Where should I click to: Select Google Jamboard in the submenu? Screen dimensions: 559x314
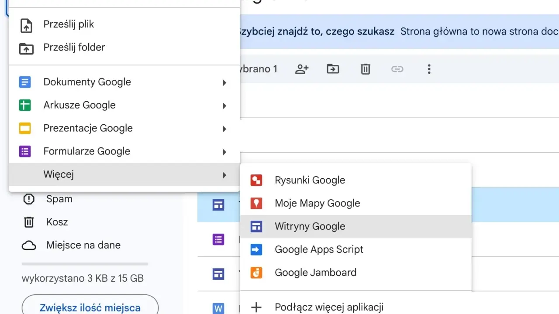[x=356, y=273]
